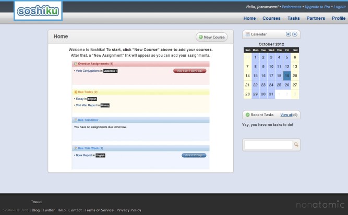Screen dimensions: 348x215
Task: Navigate to the Partners page
Action: pyautogui.click(x=316, y=18)
